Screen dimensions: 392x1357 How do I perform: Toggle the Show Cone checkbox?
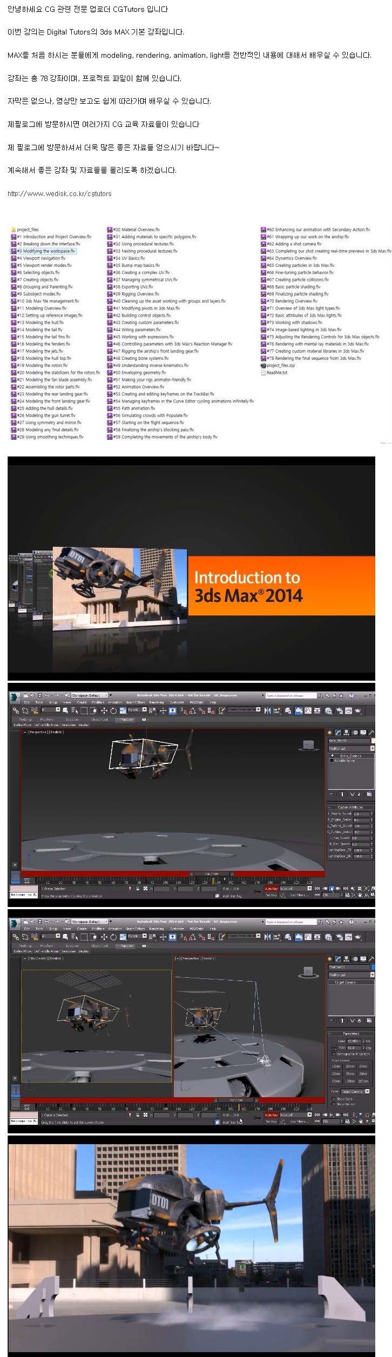pos(334,1099)
